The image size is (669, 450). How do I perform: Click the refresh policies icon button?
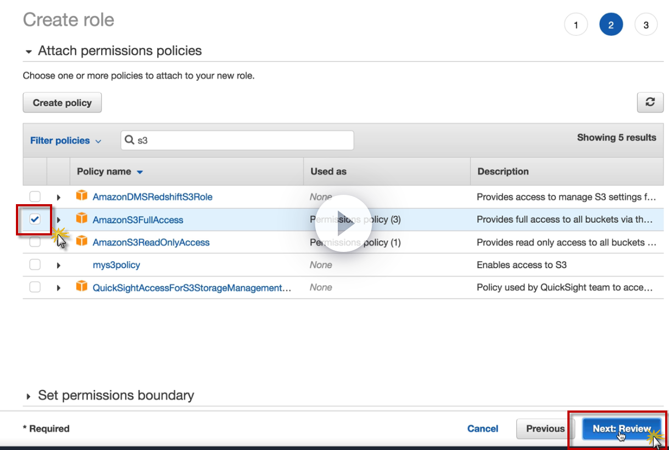click(650, 102)
